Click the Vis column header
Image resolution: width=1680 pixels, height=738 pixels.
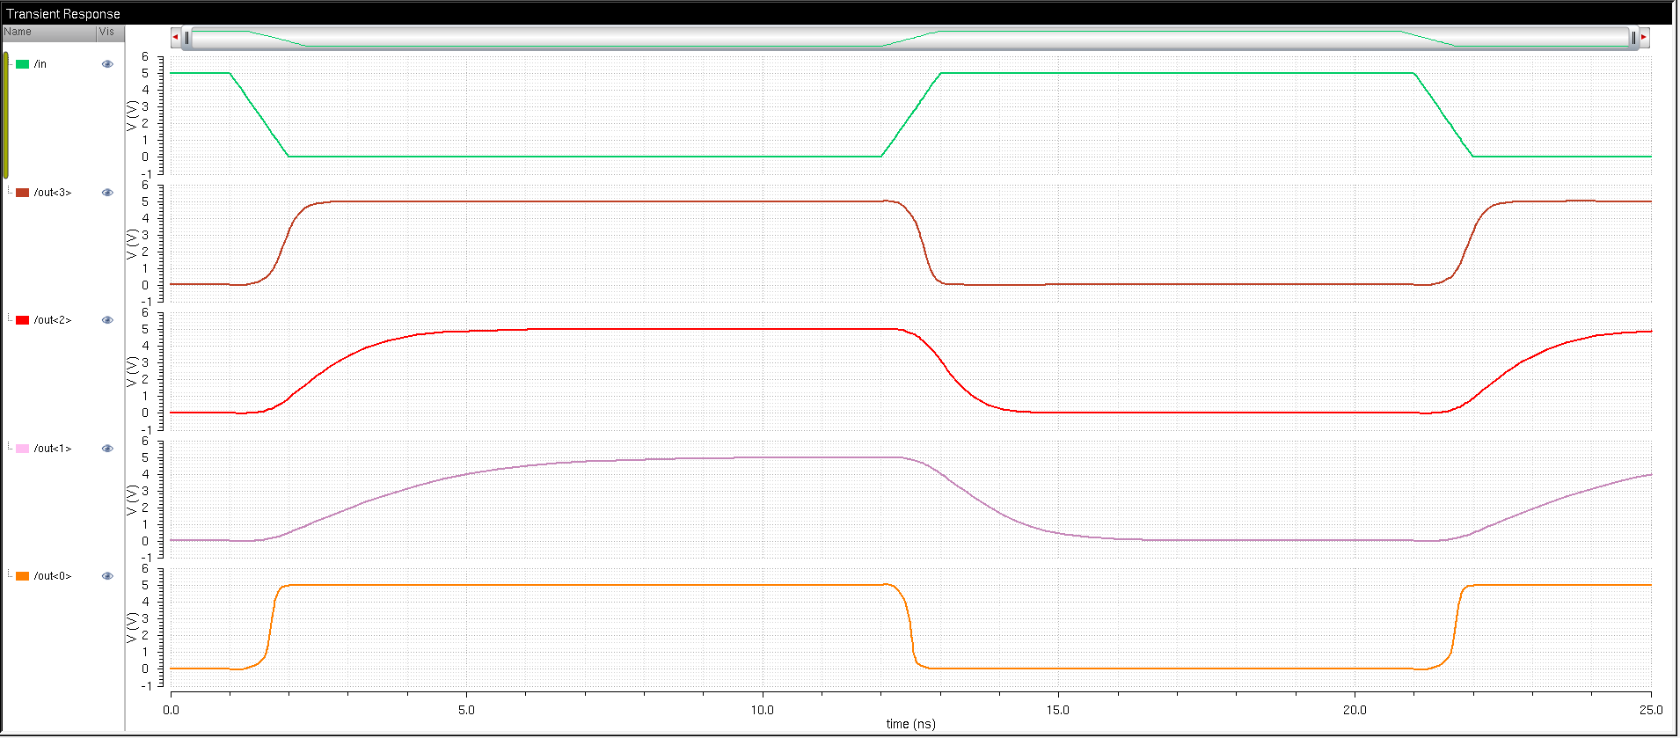pyautogui.click(x=110, y=33)
